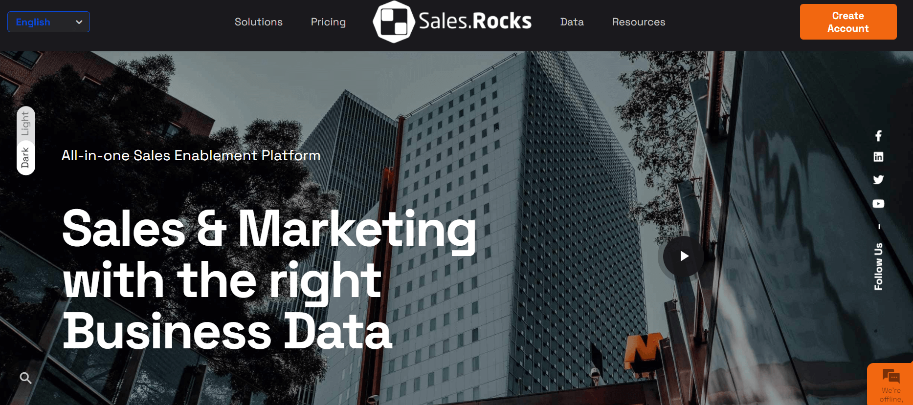
Task: Open the English language dropdown
Action: click(x=48, y=22)
